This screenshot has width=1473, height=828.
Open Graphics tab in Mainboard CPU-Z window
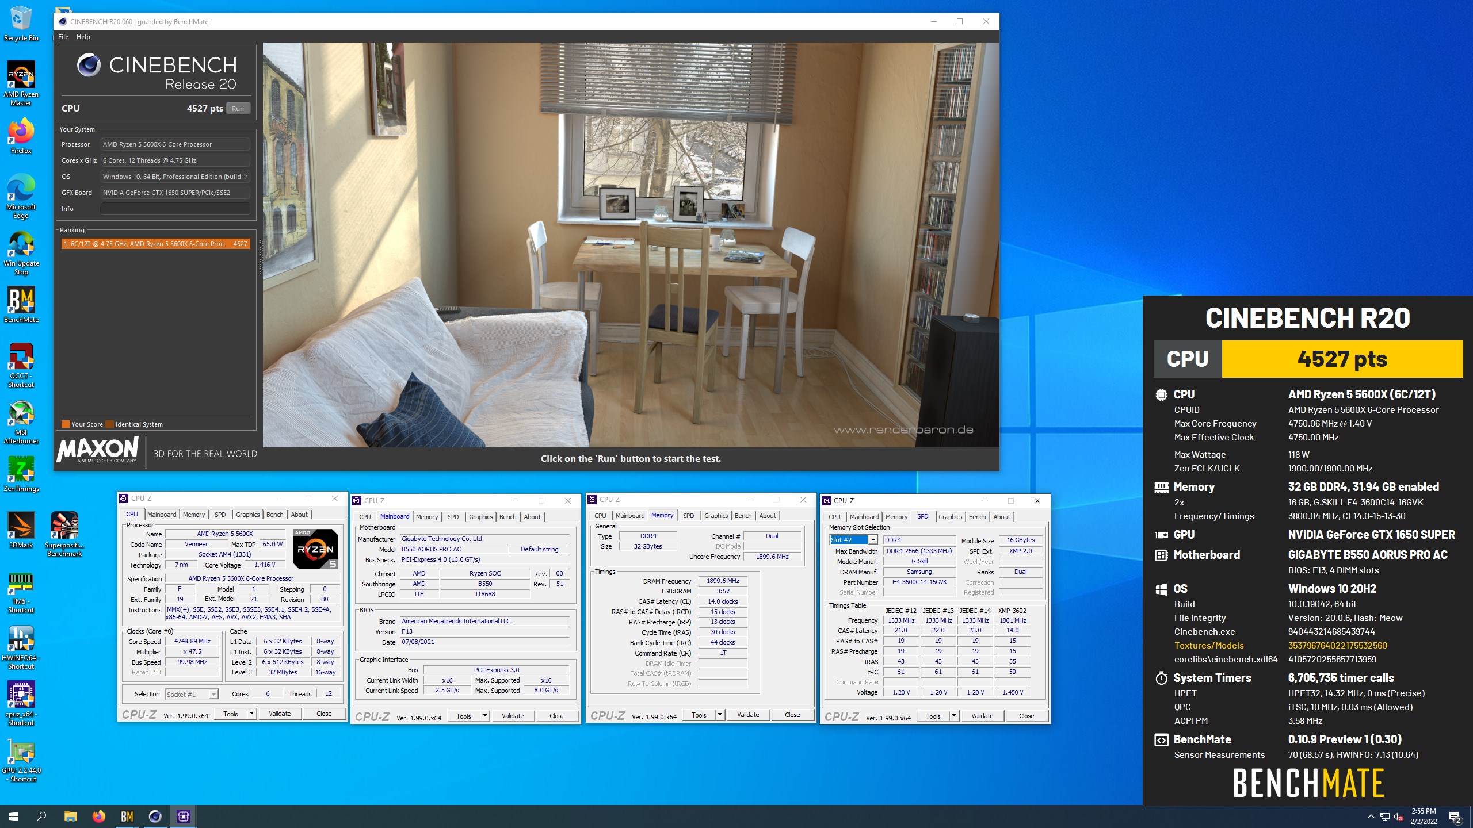tap(480, 517)
